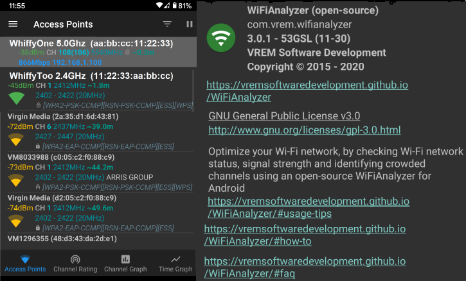Image resolution: width=466 pixels, height=281 pixels.
Task: Click the -38dBm CH 108(106) 5540MHz line
Action: point(86,53)
